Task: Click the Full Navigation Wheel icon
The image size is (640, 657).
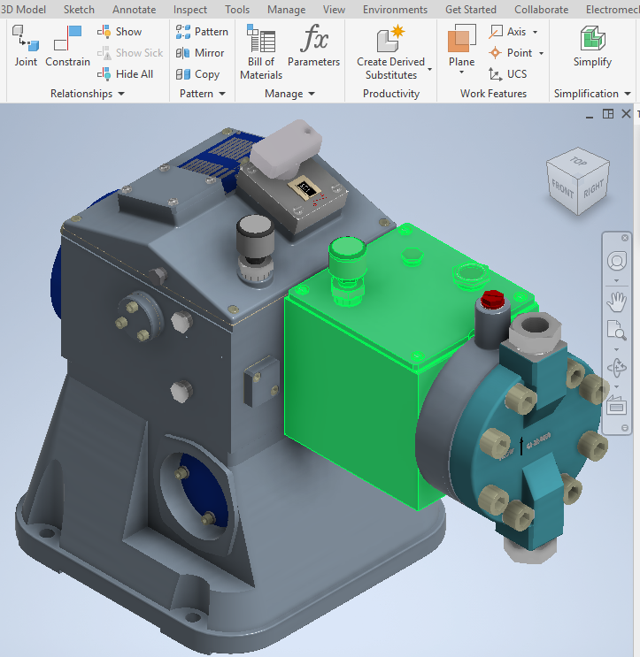Action: click(x=616, y=261)
